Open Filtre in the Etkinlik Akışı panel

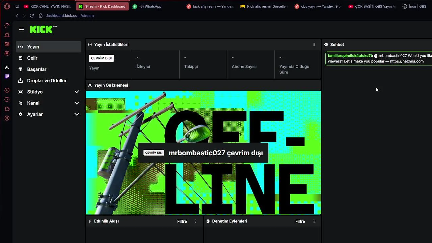point(182,221)
